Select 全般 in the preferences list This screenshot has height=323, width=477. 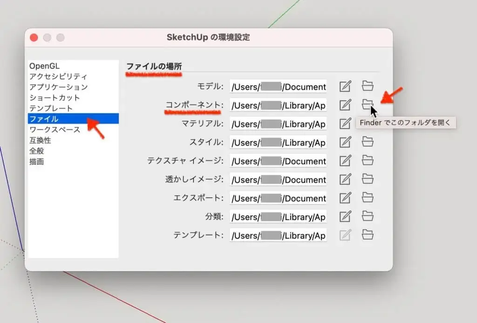(x=73, y=151)
